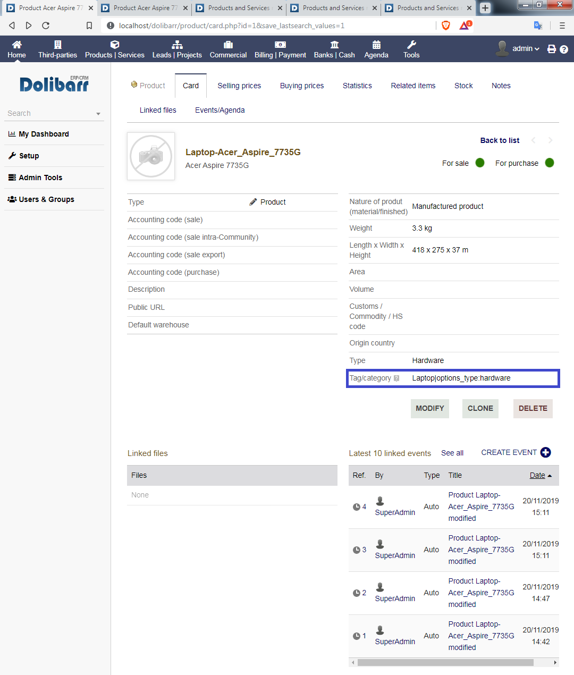The image size is (574, 675).
Task: Click the previous product arrow
Action: click(534, 140)
